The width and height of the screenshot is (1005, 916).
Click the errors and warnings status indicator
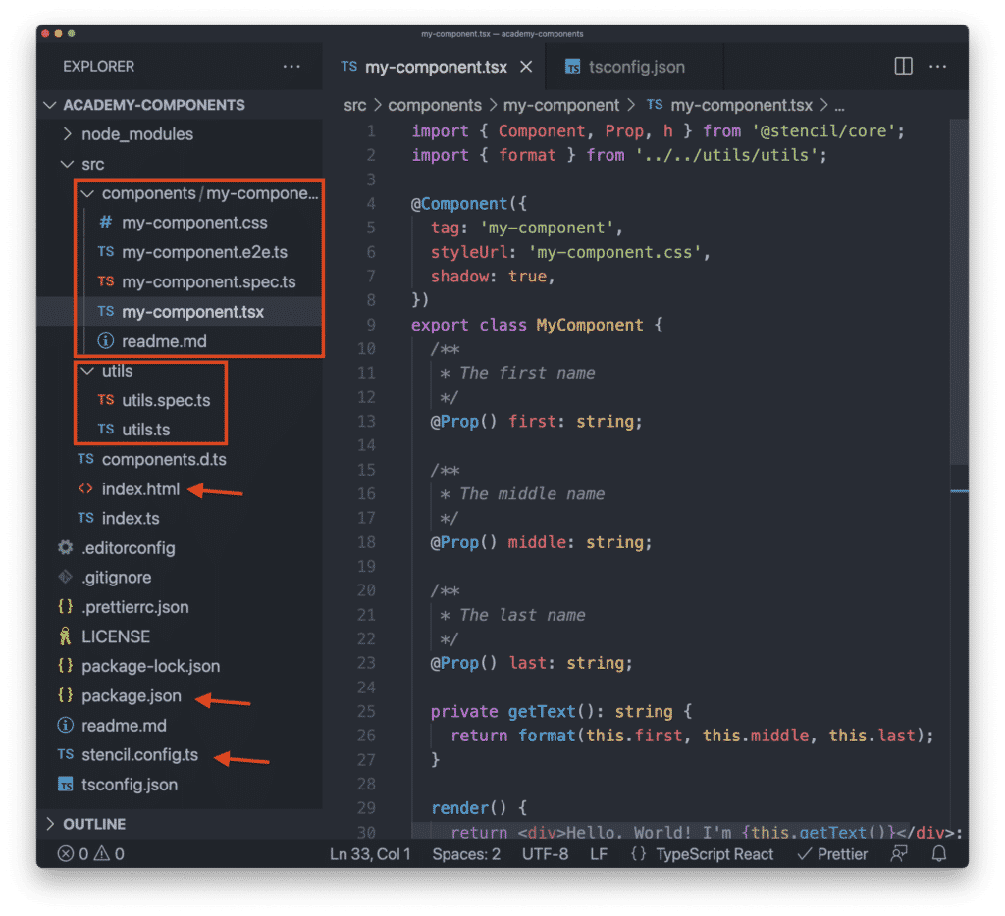point(91,854)
